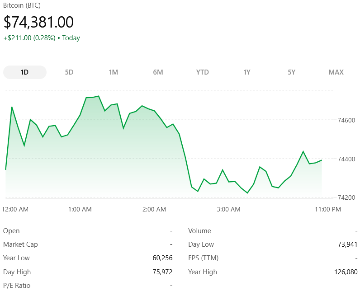This screenshot has width=360, height=291.
Task: Click the $74,381.00 current price
Action: (38, 22)
